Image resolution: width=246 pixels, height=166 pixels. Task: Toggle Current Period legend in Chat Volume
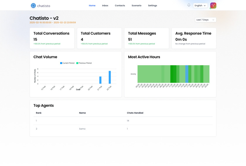(67, 63)
